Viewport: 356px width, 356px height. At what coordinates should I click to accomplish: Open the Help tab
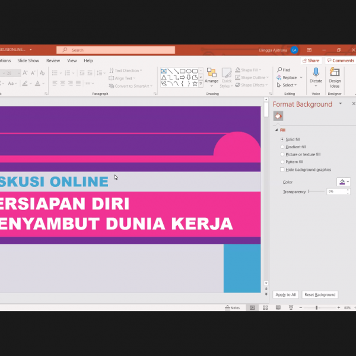pos(88,61)
